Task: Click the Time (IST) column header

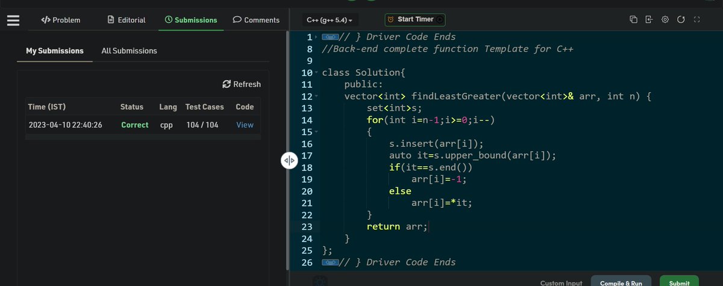Action: 47,107
